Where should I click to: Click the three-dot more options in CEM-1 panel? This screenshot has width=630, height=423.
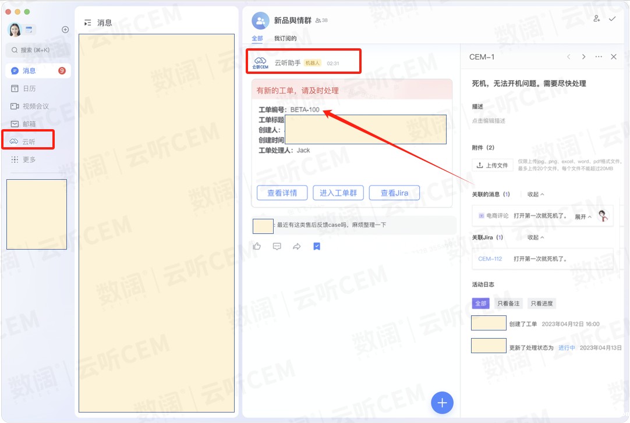(599, 57)
